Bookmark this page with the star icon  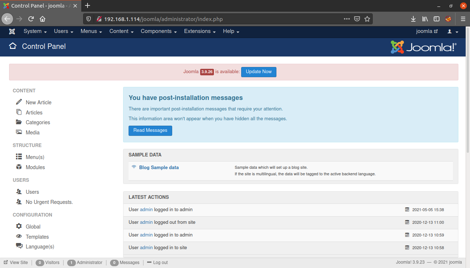367,19
